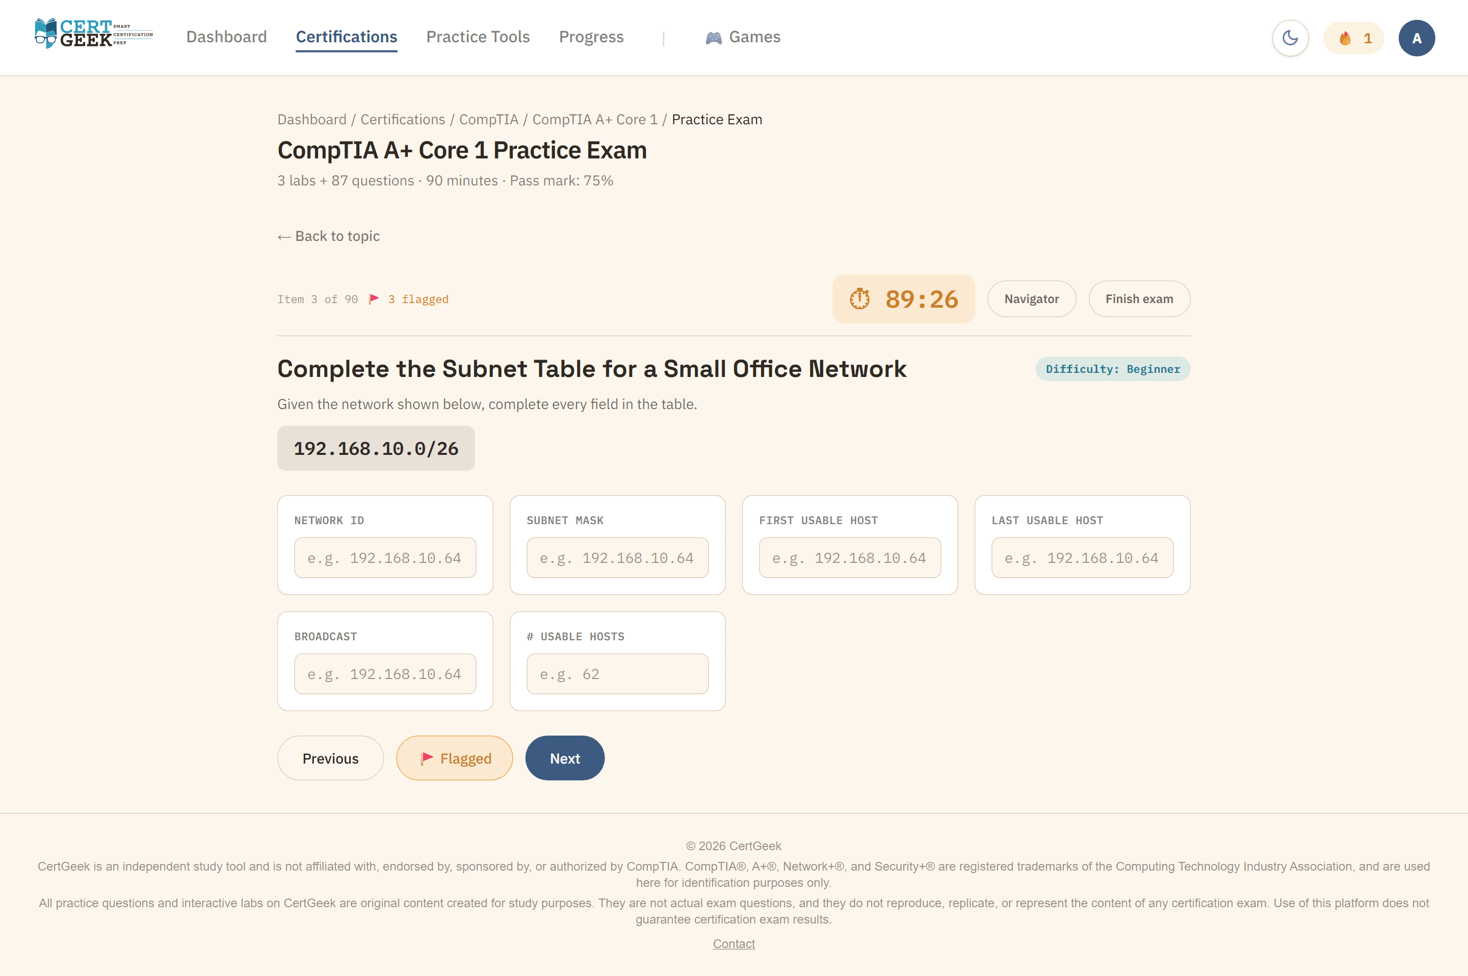Open the exam Navigator

1031,299
